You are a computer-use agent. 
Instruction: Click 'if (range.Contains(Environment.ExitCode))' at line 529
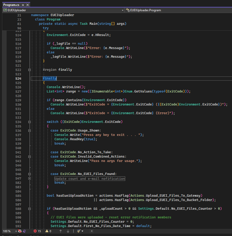86,100
